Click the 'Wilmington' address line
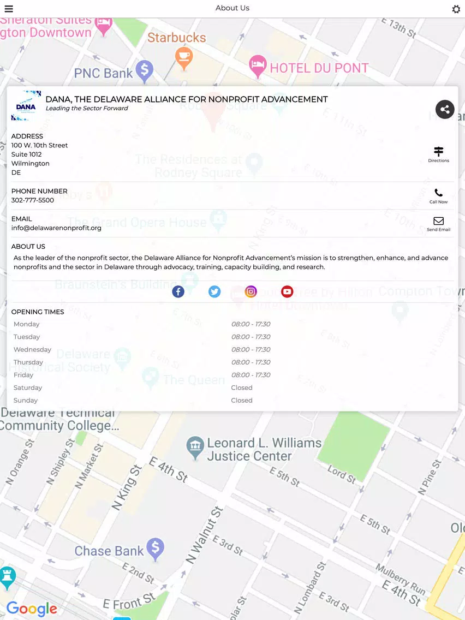This screenshot has width=465, height=620. [31, 163]
